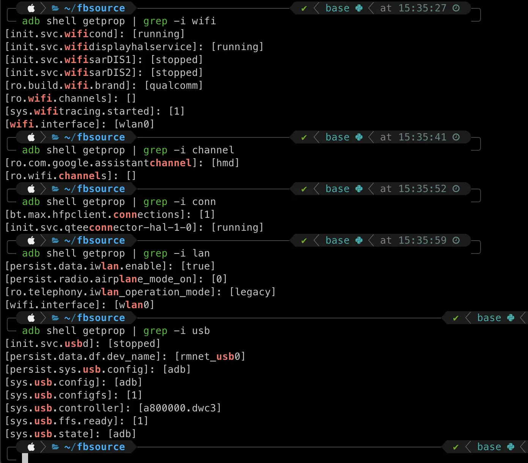The width and height of the screenshot is (528, 463).
Task: Click the Python icon beside base at 15:35:52
Action: coord(359,189)
